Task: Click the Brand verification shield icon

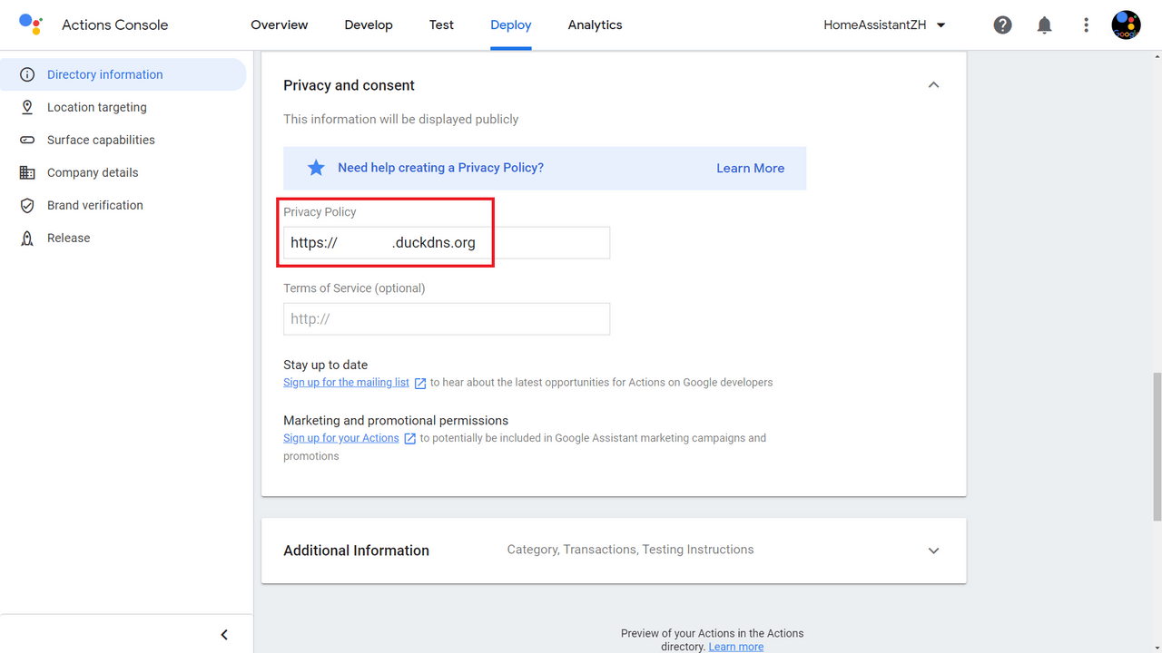Action: click(27, 205)
